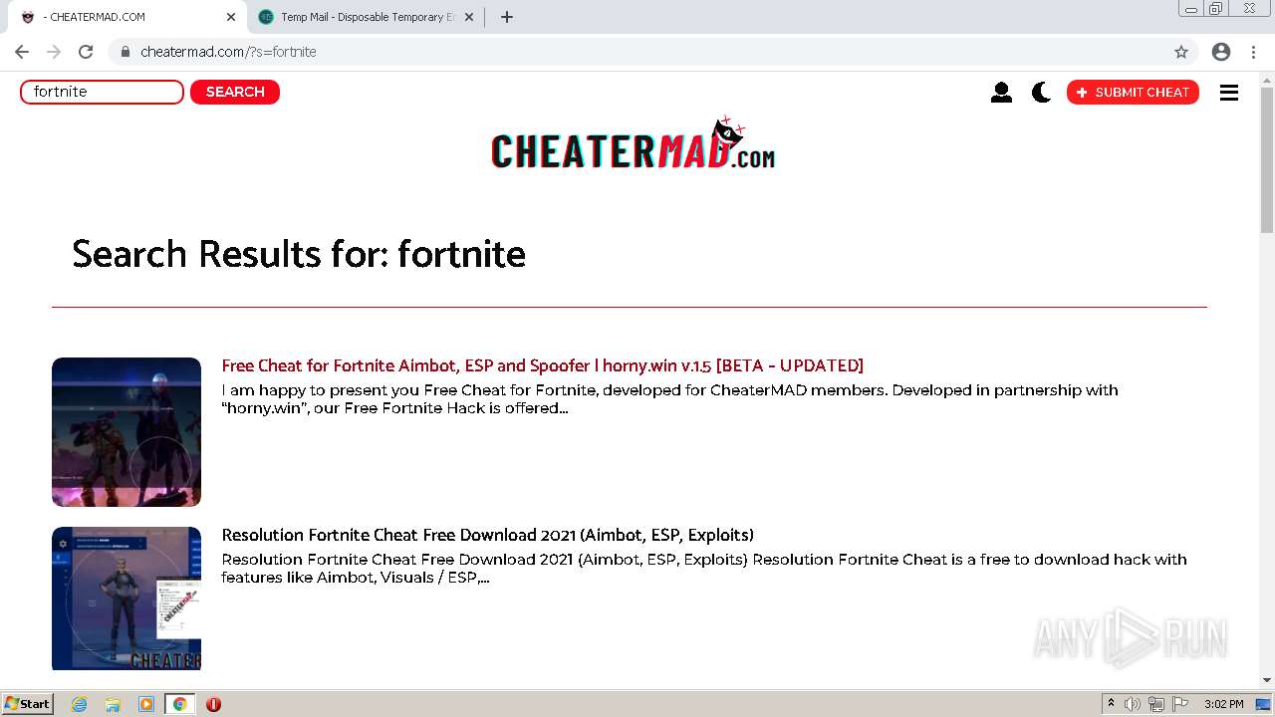
Task: Open media player taskbar icon
Action: point(146,704)
